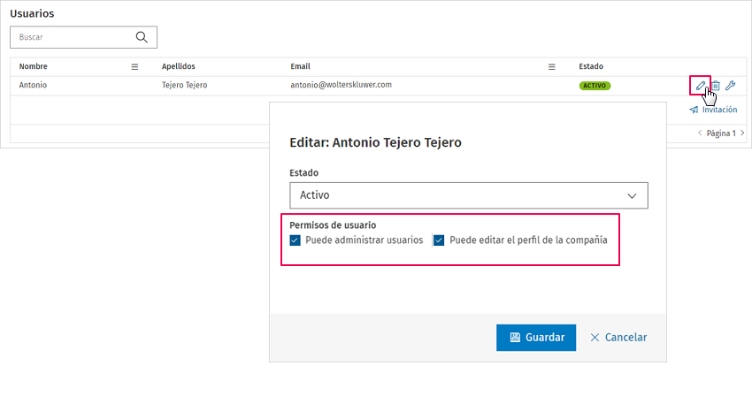Click antonio@wolterskluwer.com email cell
The width and height of the screenshot is (752, 396).
341,85
